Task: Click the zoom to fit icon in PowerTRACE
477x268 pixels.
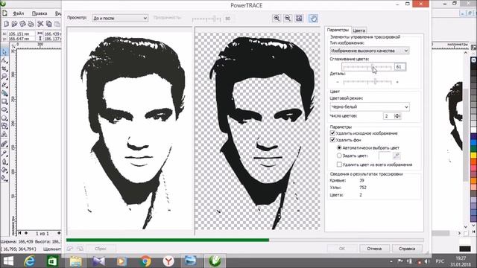Action: tap(299, 18)
